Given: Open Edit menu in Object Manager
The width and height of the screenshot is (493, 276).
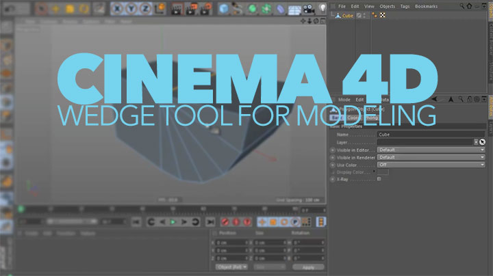Looking at the screenshot, I should pos(355,6).
